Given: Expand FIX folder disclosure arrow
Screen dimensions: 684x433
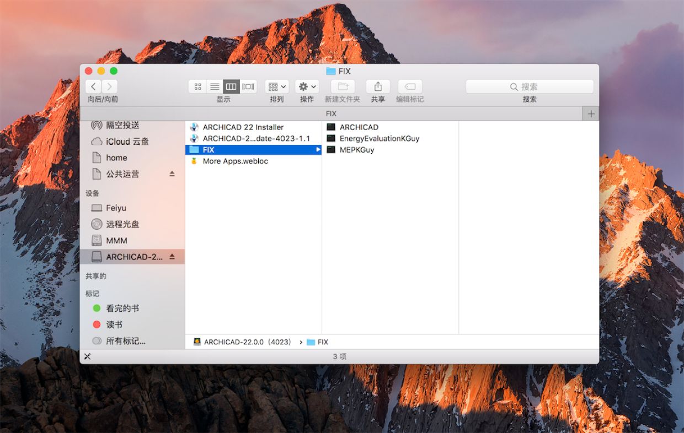Looking at the screenshot, I should (x=318, y=150).
